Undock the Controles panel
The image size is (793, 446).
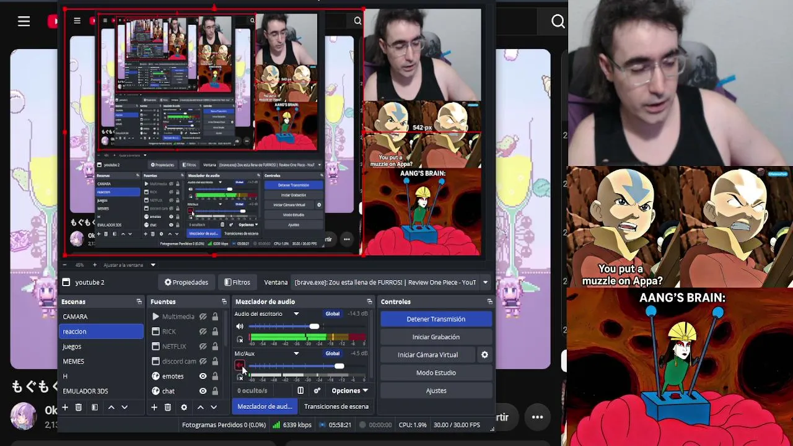489,302
